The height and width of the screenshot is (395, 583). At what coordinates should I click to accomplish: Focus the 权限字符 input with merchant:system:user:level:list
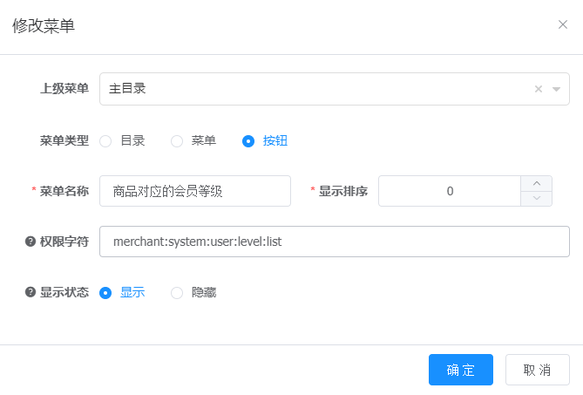click(335, 242)
